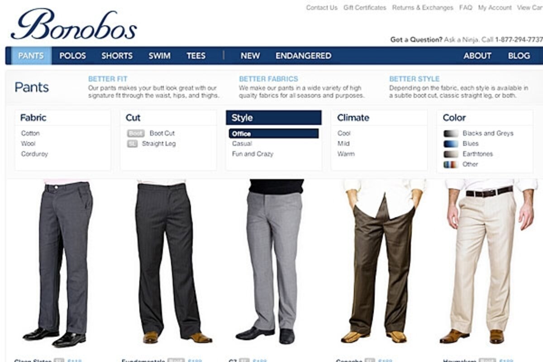Open the Gift Certificates link
Viewport: 543px width, 362px height.
(x=365, y=8)
